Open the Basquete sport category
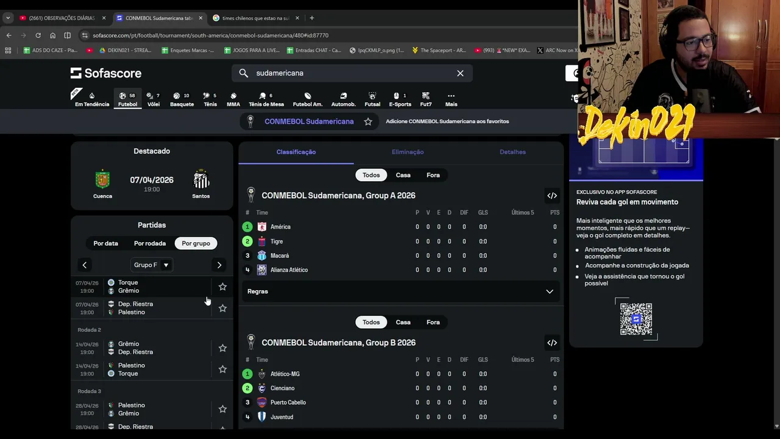 pyautogui.click(x=182, y=99)
